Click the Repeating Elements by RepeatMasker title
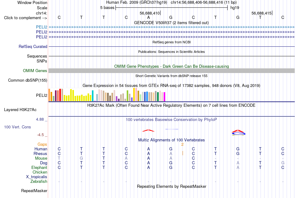 point(171,186)
